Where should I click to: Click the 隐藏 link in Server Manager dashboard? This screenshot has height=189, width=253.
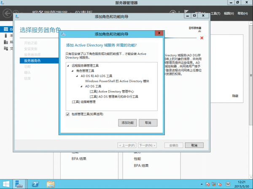(x=235, y=96)
